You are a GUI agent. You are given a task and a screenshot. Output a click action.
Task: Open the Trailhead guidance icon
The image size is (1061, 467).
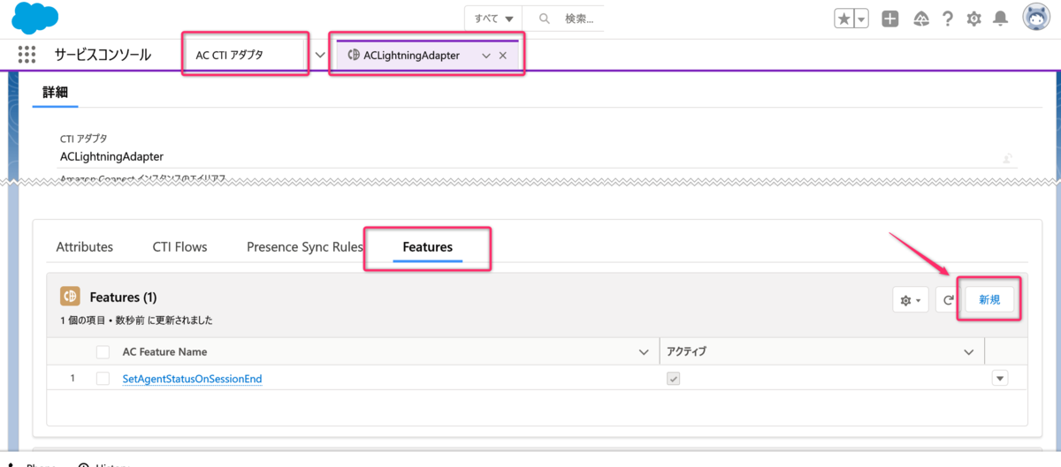(920, 19)
